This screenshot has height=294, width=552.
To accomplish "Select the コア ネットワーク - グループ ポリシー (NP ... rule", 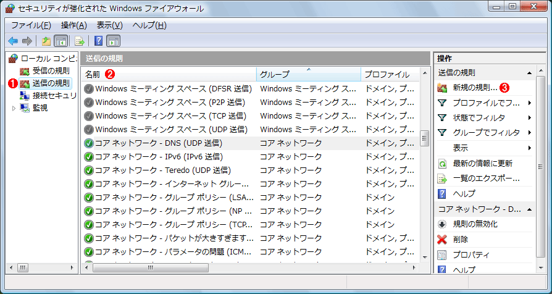I will pos(174,211).
